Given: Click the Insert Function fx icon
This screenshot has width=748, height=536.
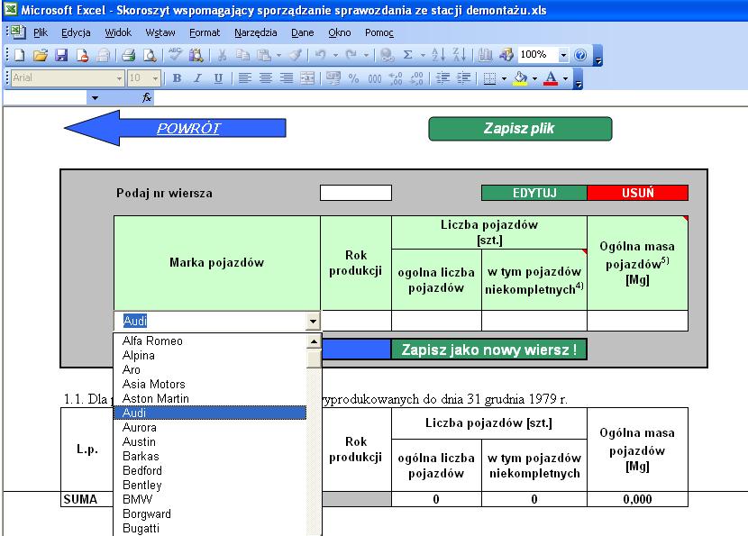Looking at the screenshot, I should [147, 98].
